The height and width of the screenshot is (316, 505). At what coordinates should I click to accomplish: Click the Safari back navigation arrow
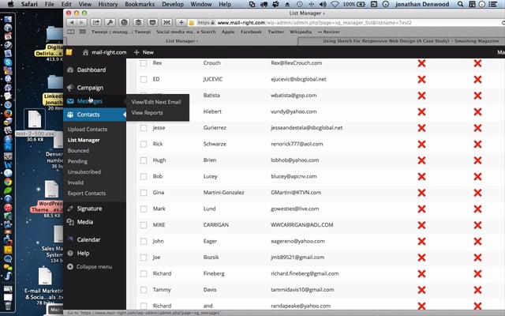[72, 23]
